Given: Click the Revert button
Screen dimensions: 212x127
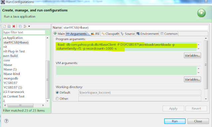Looking at the screenshot, I should point(196,108).
